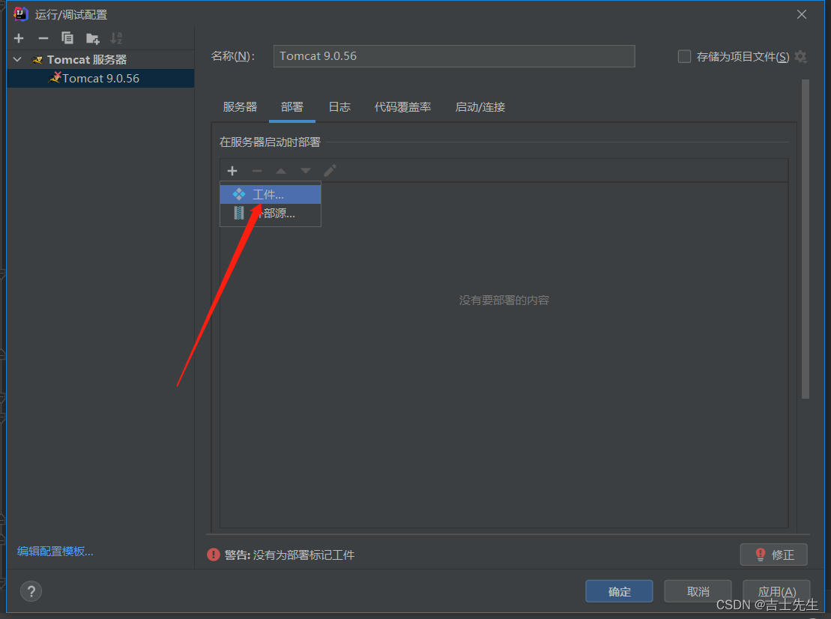Switch to the 代码覆盖率 tab
The image size is (831, 619).
pyautogui.click(x=403, y=107)
